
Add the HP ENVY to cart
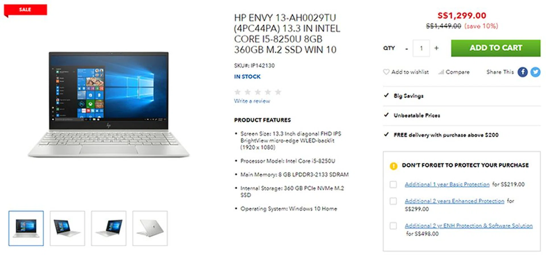pos(496,48)
